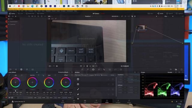Screen dimensions: 192x108
Task: Open the Playback menu
Action: coord(48,11)
